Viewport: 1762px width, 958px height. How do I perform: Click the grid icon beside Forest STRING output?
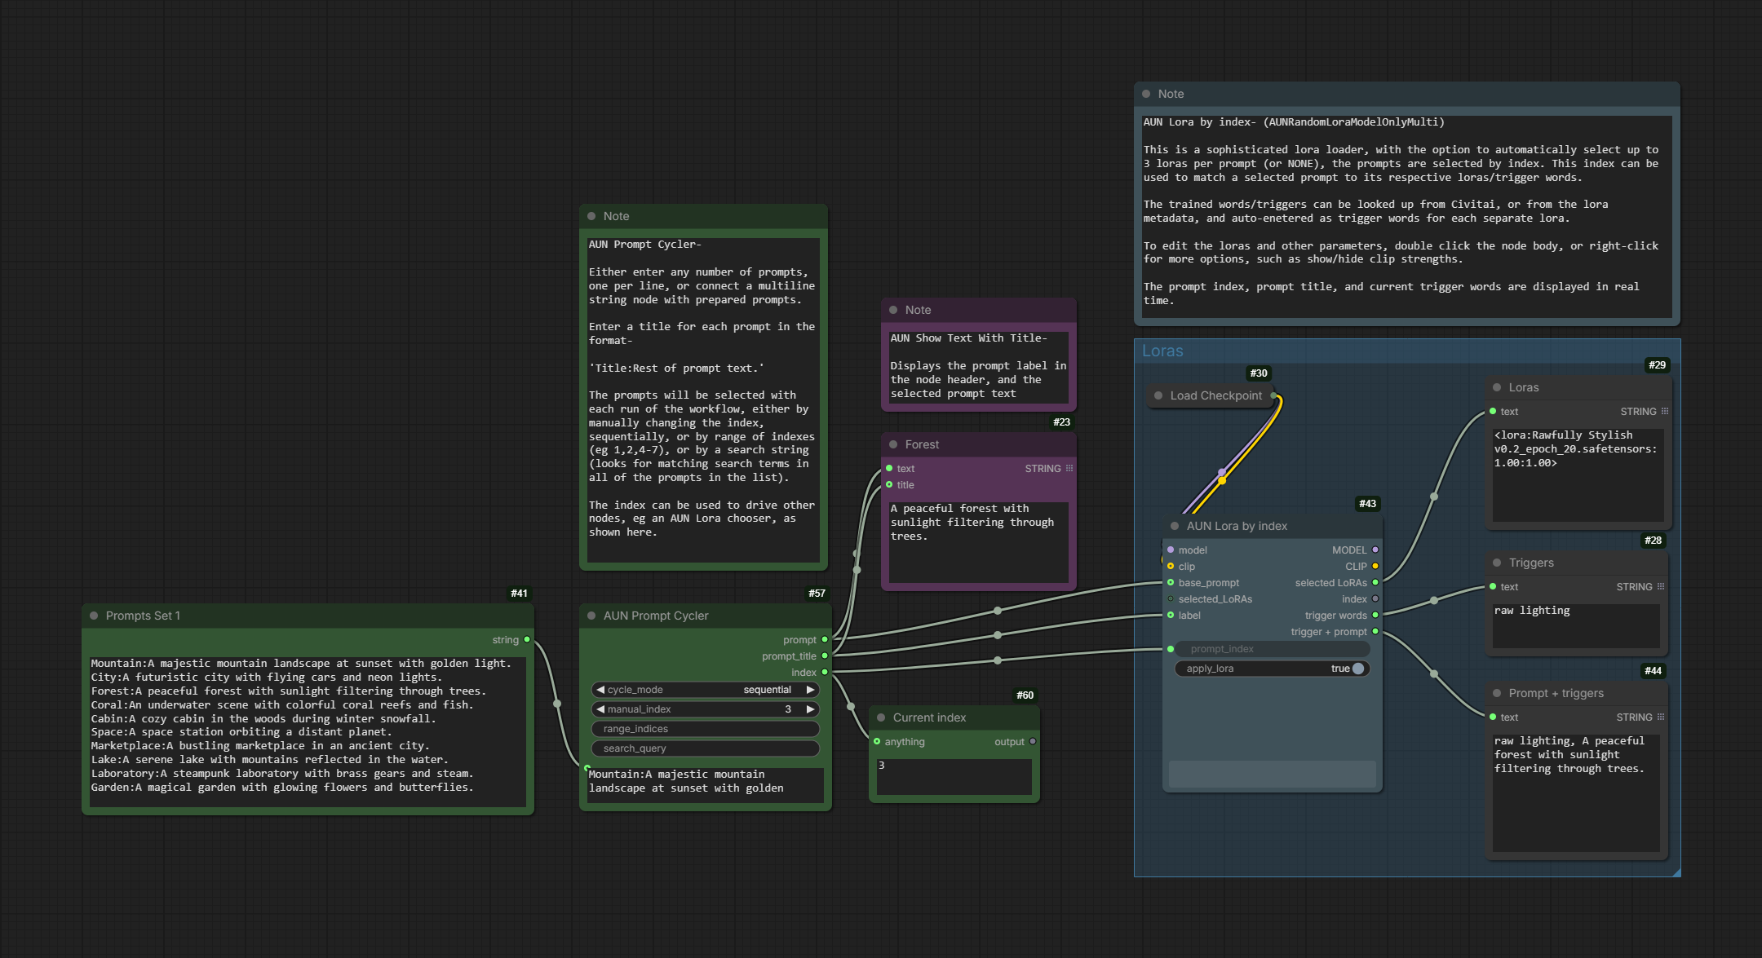(x=1069, y=468)
